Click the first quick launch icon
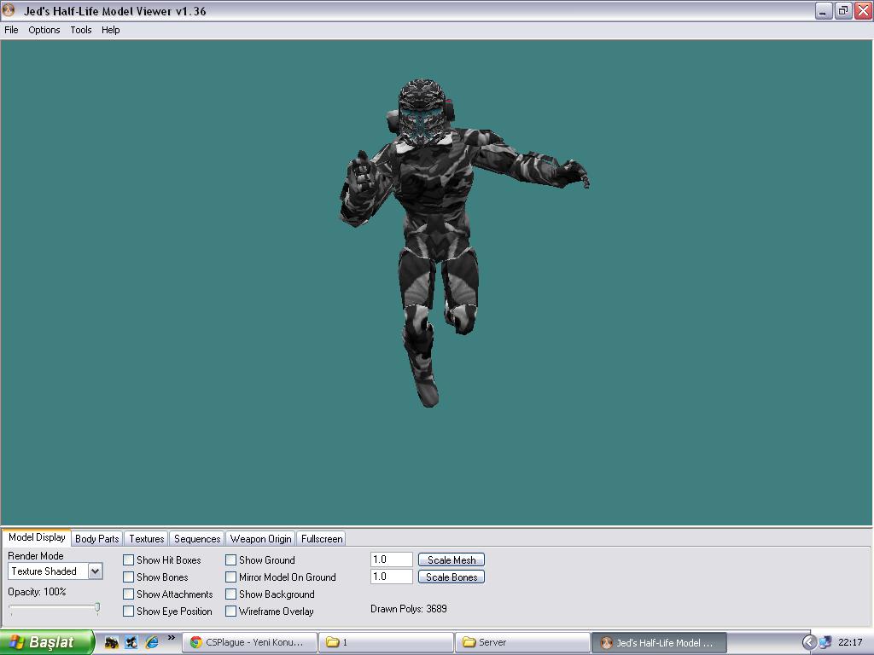 [x=111, y=642]
